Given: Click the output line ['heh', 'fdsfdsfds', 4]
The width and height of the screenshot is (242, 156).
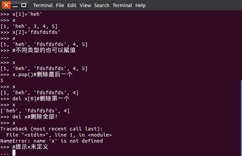Looking at the screenshot, I should (35, 111).
